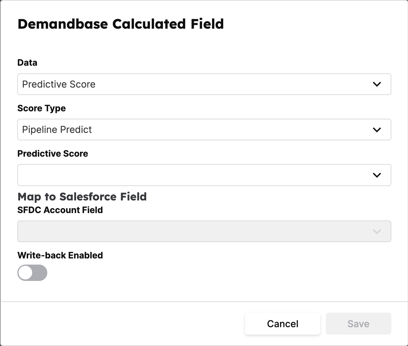Open the empty Predictive Score dropdown
The height and width of the screenshot is (346, 408).
click(x=204, y=175)
